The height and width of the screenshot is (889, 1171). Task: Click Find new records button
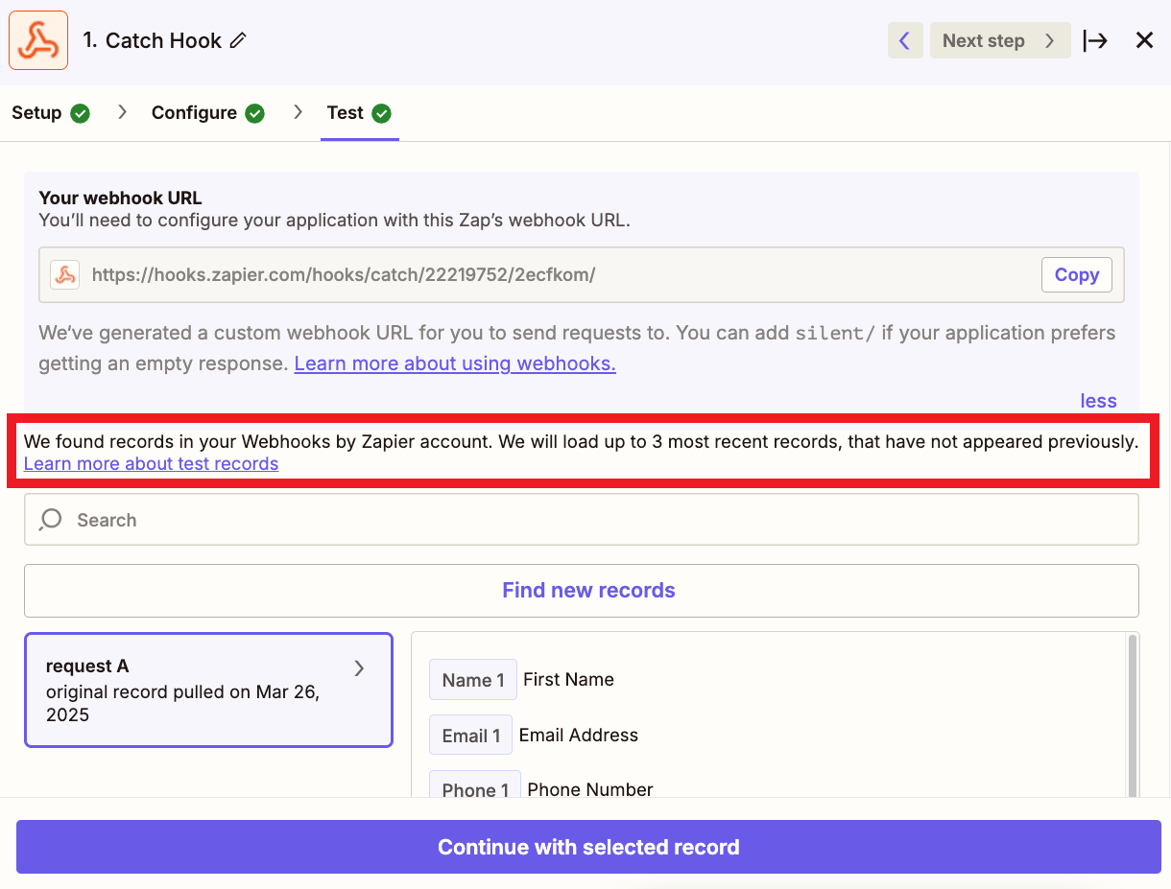click(582, 591)
